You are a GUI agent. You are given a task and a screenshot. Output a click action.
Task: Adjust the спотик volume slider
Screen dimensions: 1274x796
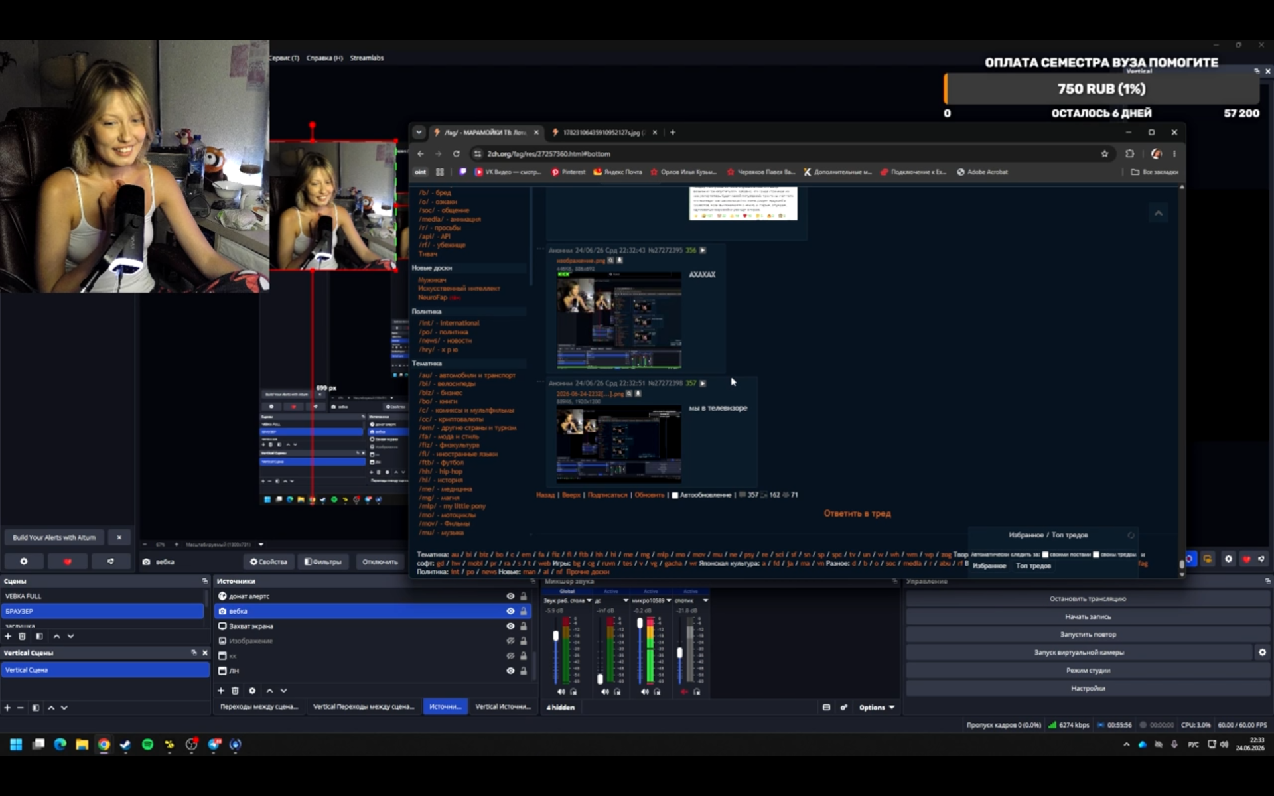pyautogui.click(x=679, y=653)
